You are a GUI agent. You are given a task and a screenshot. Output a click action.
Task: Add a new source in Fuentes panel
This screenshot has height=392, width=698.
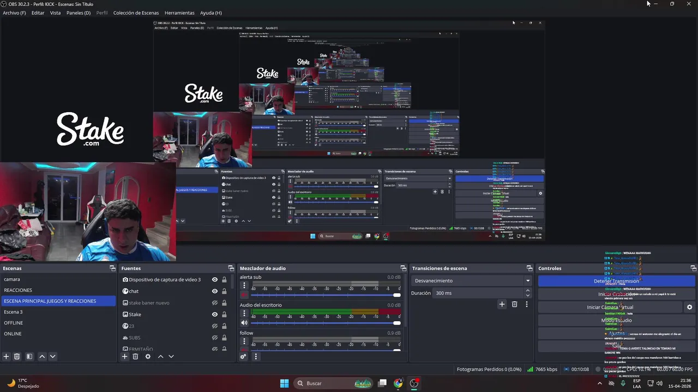coord(124,357)
